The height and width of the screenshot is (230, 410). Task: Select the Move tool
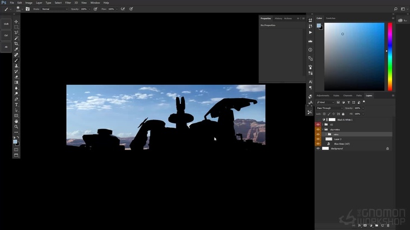coord(16,21)
